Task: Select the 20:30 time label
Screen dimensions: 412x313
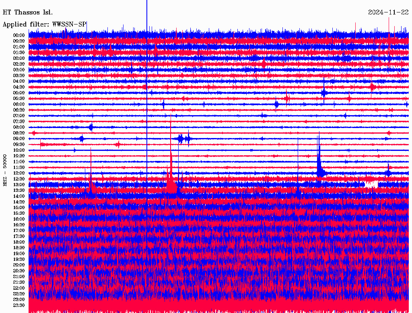Action: 19,271
